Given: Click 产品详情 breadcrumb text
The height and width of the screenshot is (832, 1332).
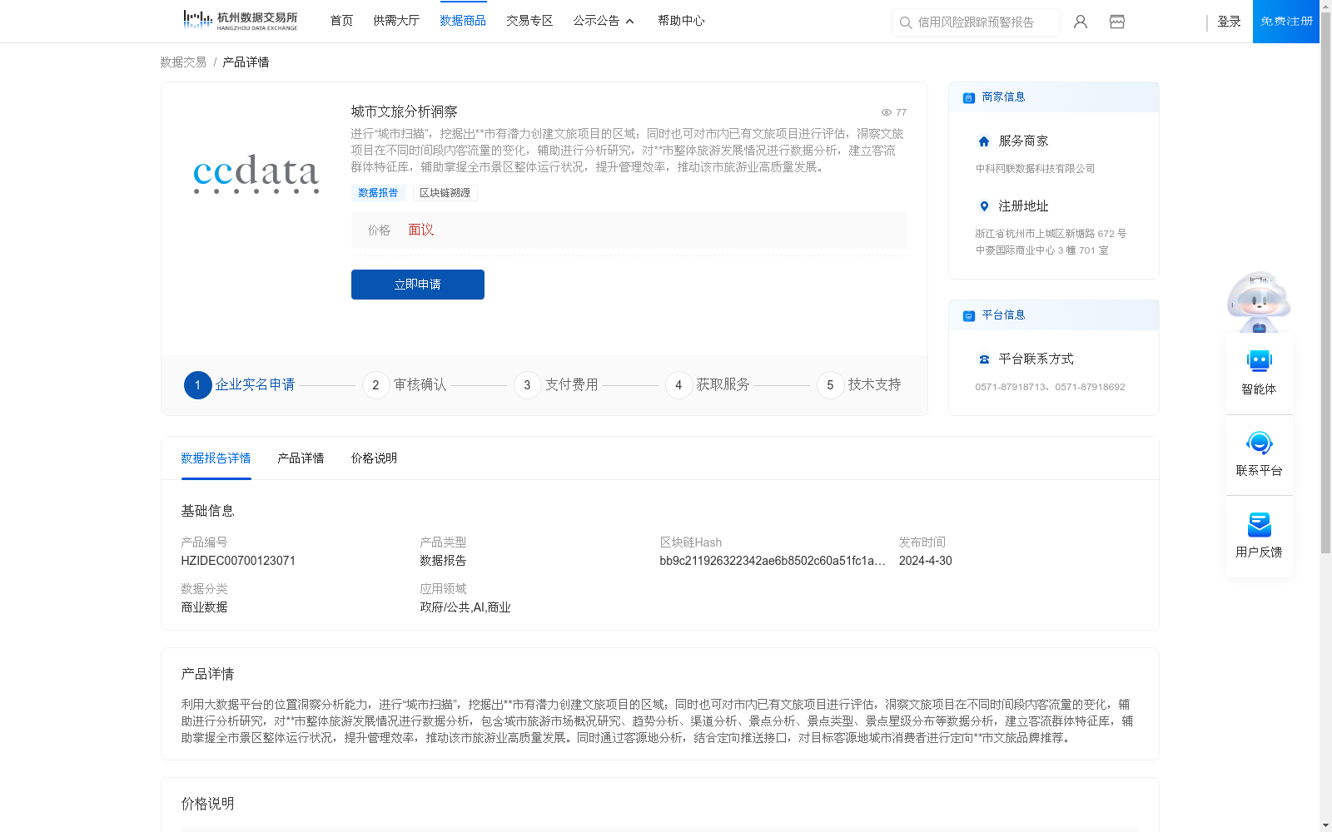Looking at the screenshot, I should point(246,62).
